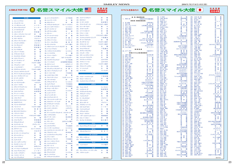Screen dimensions: 233x165
Task: Click the smiley logo beside 'A SMILE FOR YOU'
Action: (32, 10)
